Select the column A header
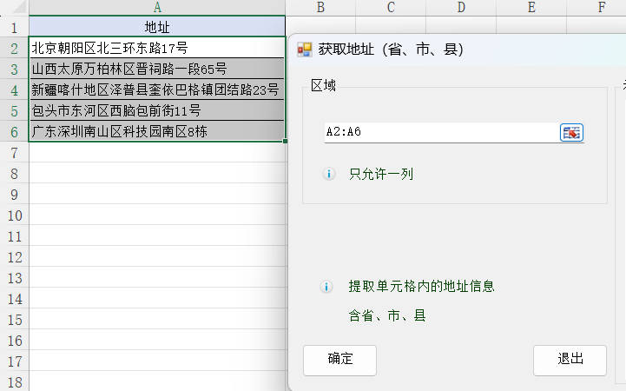Screen dimensions: 626x391 click(156, 8)
